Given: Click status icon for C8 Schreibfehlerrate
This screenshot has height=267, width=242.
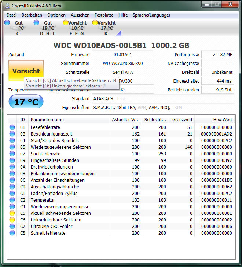Looking at the screenshot, I should pyautogui.click(x=12, y=233).
